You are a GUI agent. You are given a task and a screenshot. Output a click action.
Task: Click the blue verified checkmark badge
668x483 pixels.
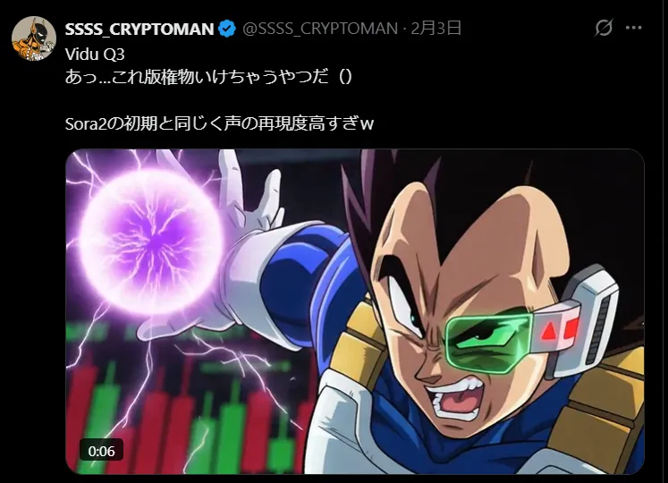[226, 29]
